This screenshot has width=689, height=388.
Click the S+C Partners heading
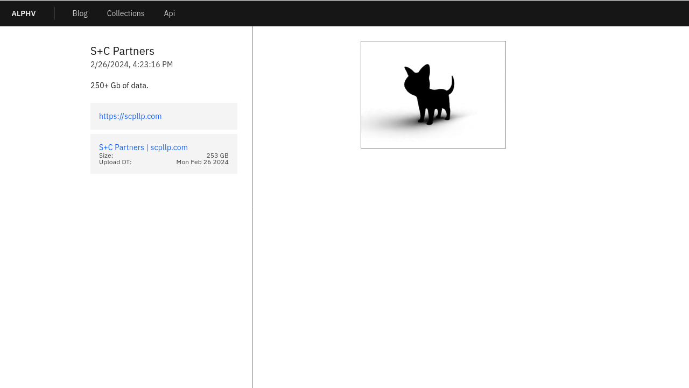122,51
